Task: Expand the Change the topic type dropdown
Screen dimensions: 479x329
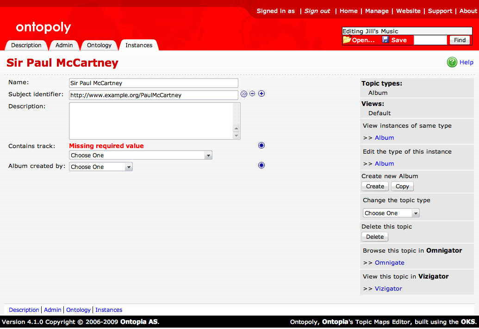Action: 391,213
